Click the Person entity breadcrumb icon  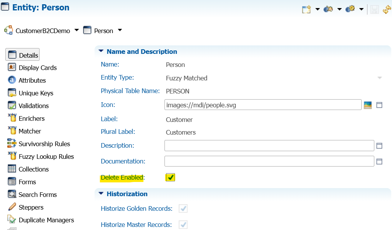(87, 30)
